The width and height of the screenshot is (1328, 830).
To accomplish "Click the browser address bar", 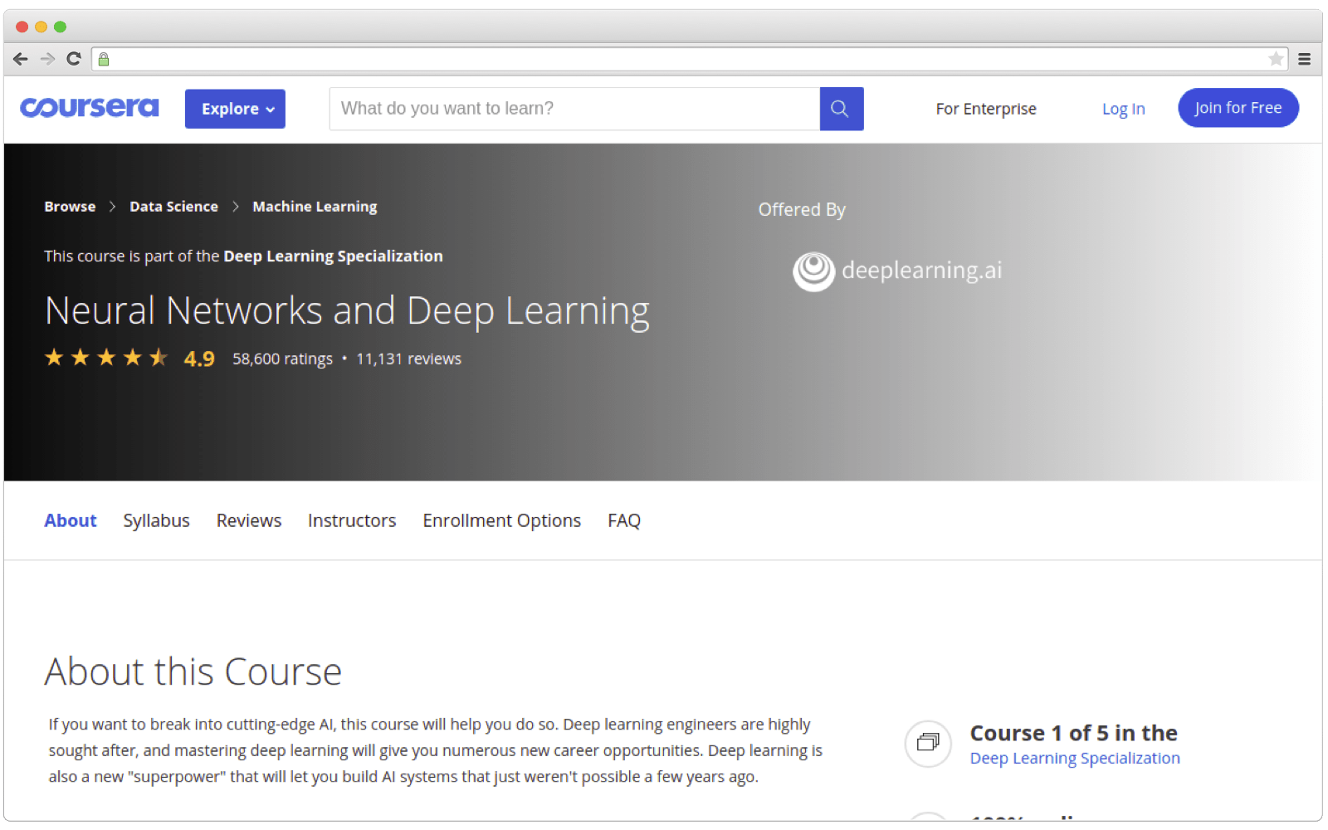I will (x=689, y=59).
